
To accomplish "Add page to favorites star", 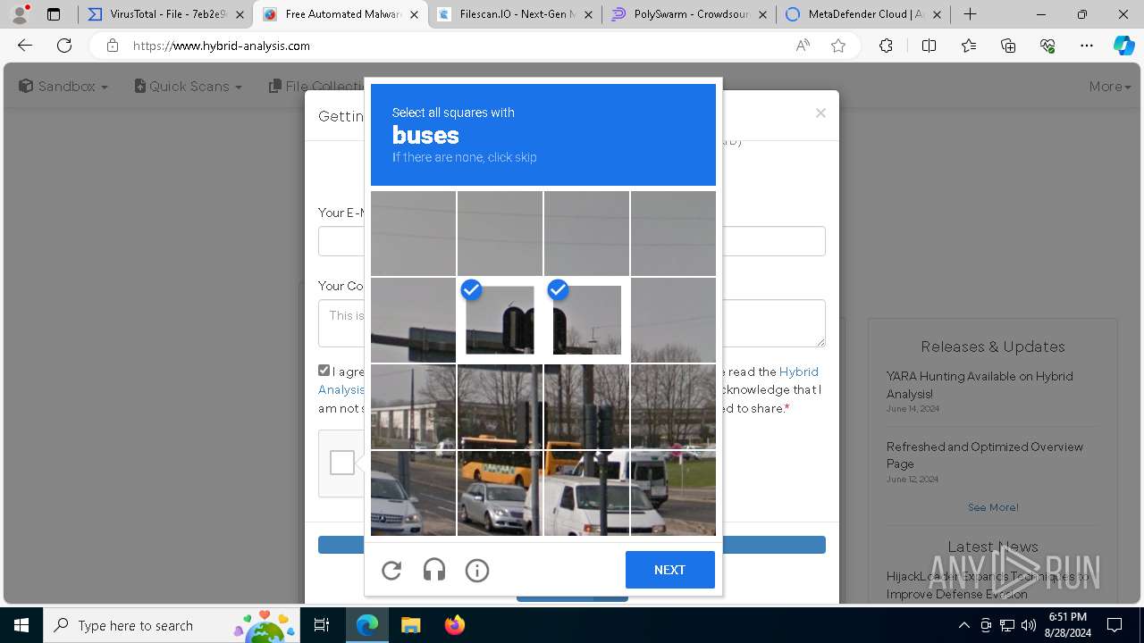I will click(x=838, y=46).
